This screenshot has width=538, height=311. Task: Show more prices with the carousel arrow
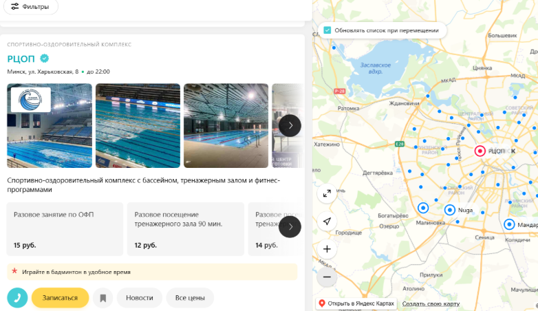pyautogui.click(x=290, y=226)
